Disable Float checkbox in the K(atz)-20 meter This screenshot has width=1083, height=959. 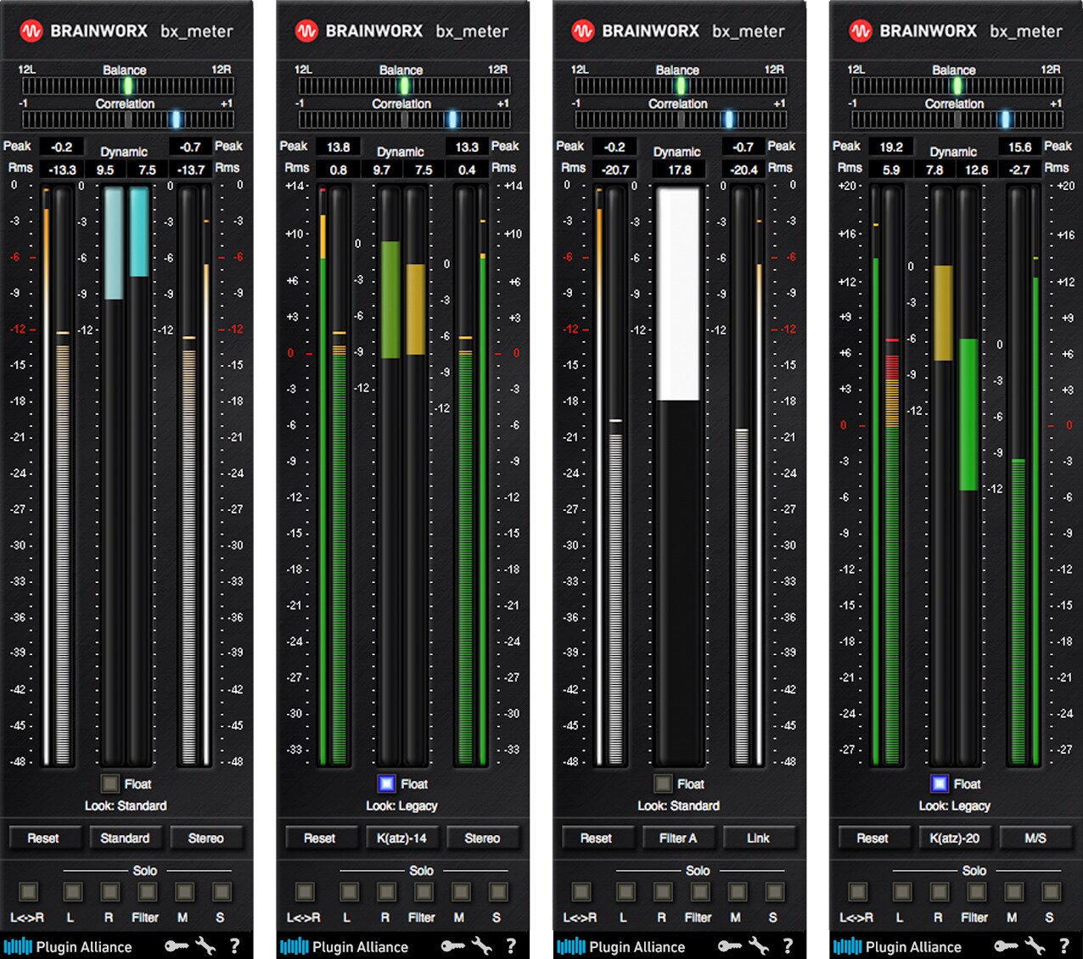[x=940, y=783]
